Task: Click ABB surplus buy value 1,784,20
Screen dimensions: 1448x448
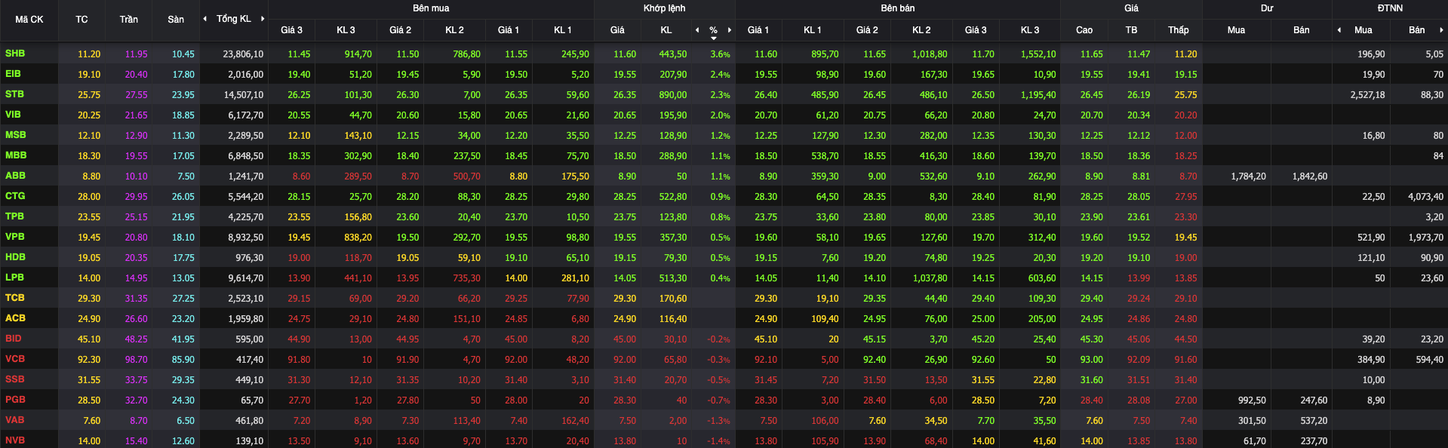Action: point(1249,176)
